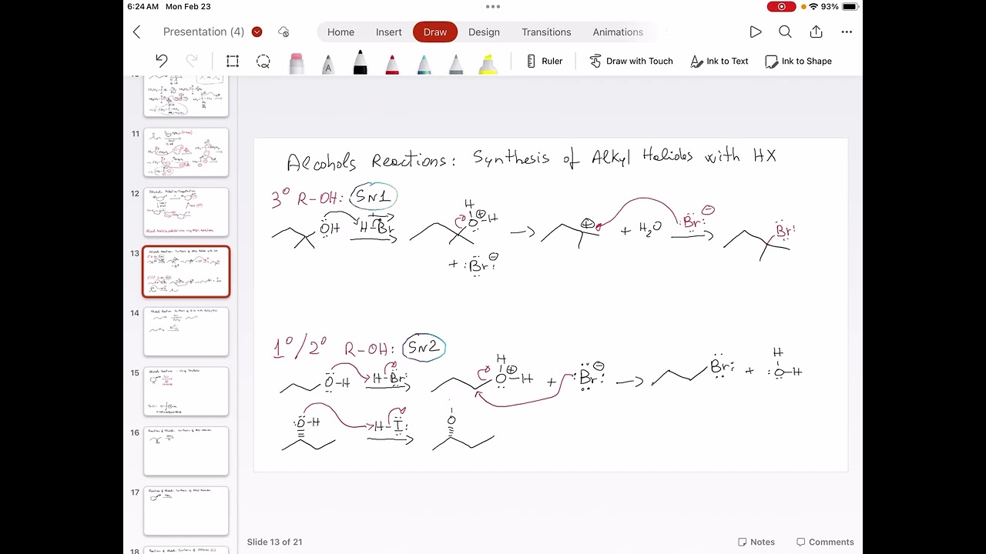Open the Comments pane
Viewport: 986px width, 554px height.
pos(825,542)
